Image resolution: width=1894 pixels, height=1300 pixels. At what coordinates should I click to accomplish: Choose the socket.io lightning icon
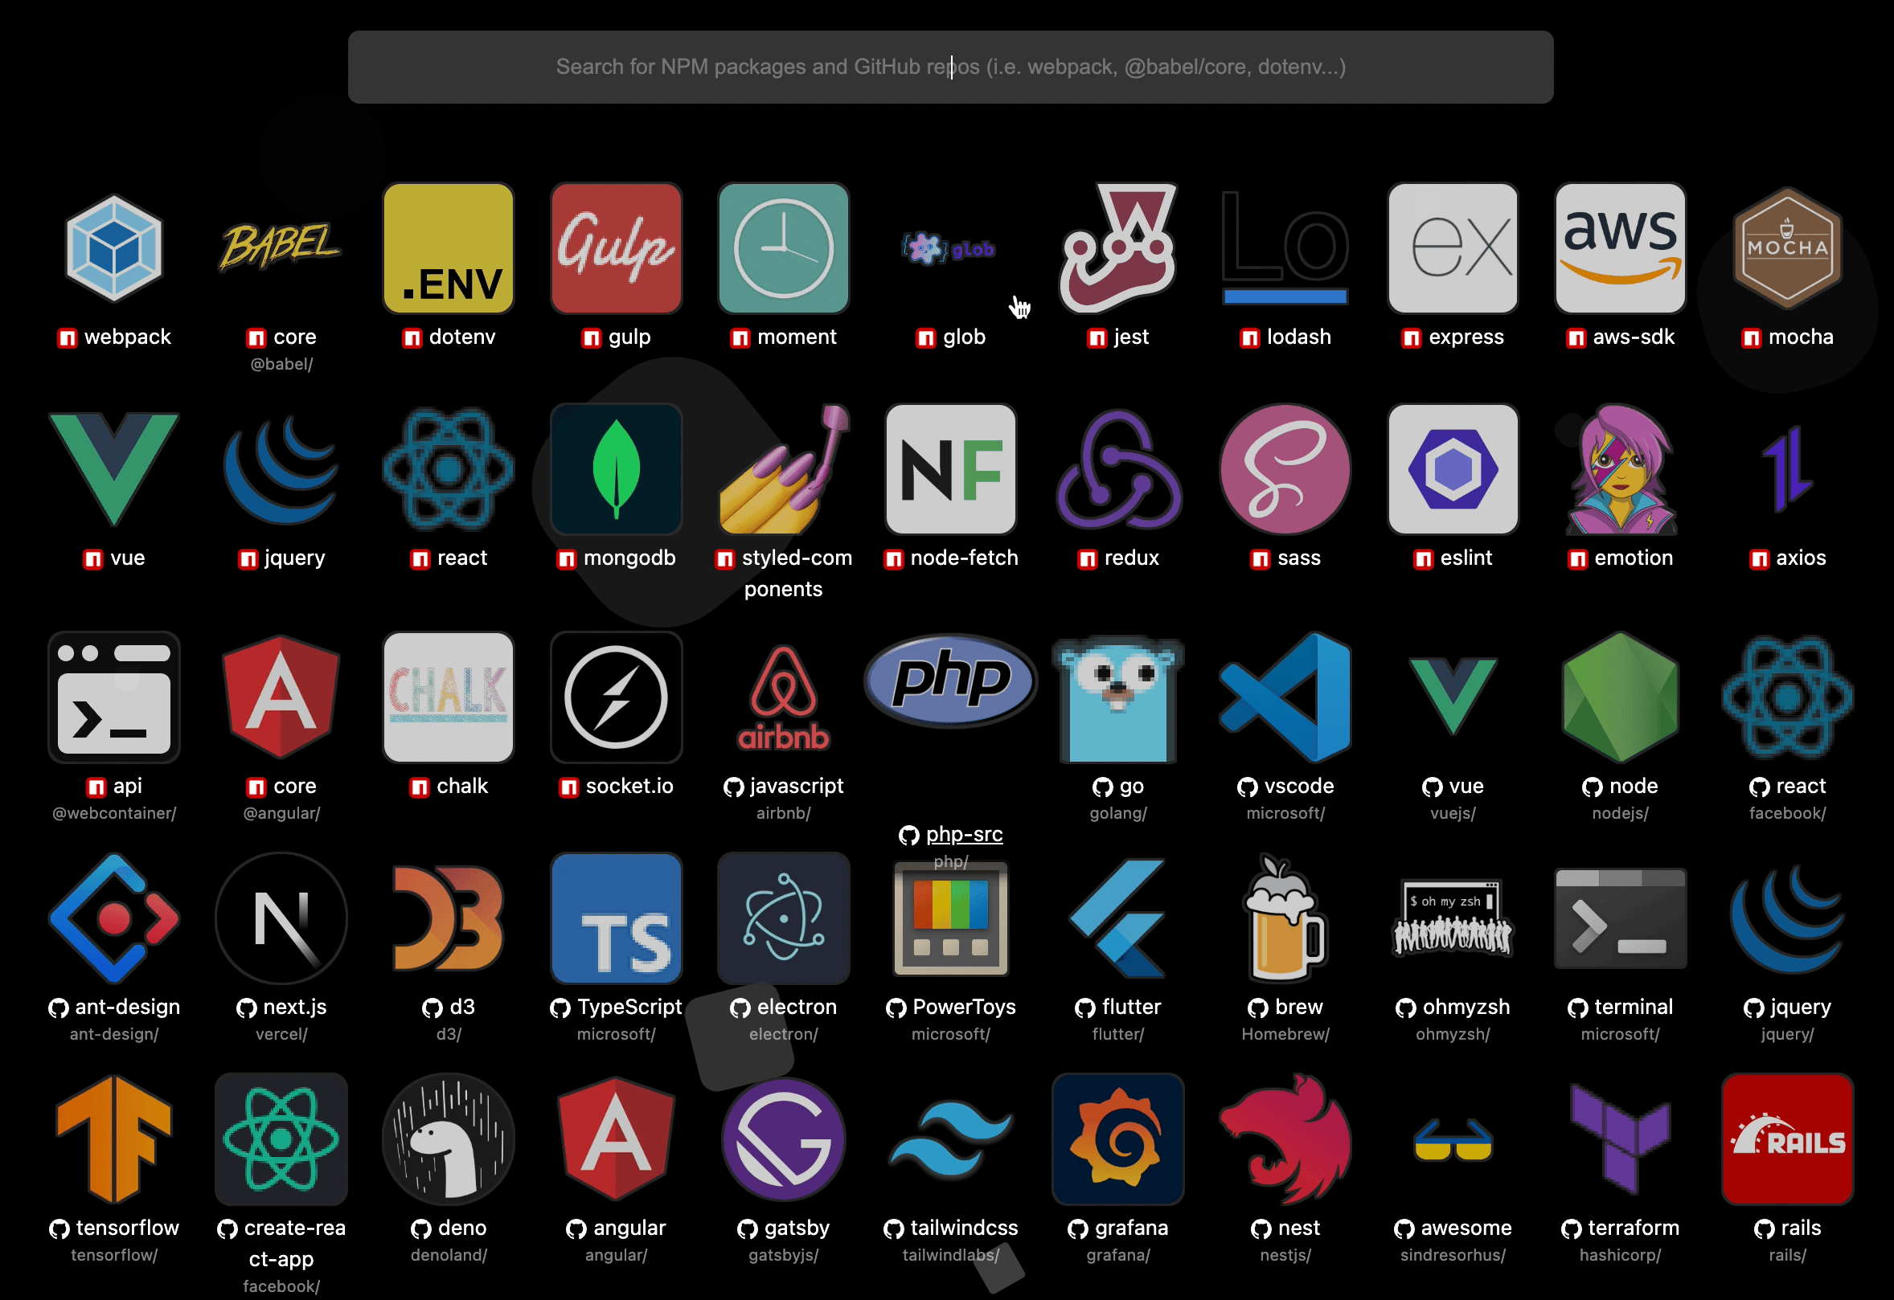[x=616, y=697]
